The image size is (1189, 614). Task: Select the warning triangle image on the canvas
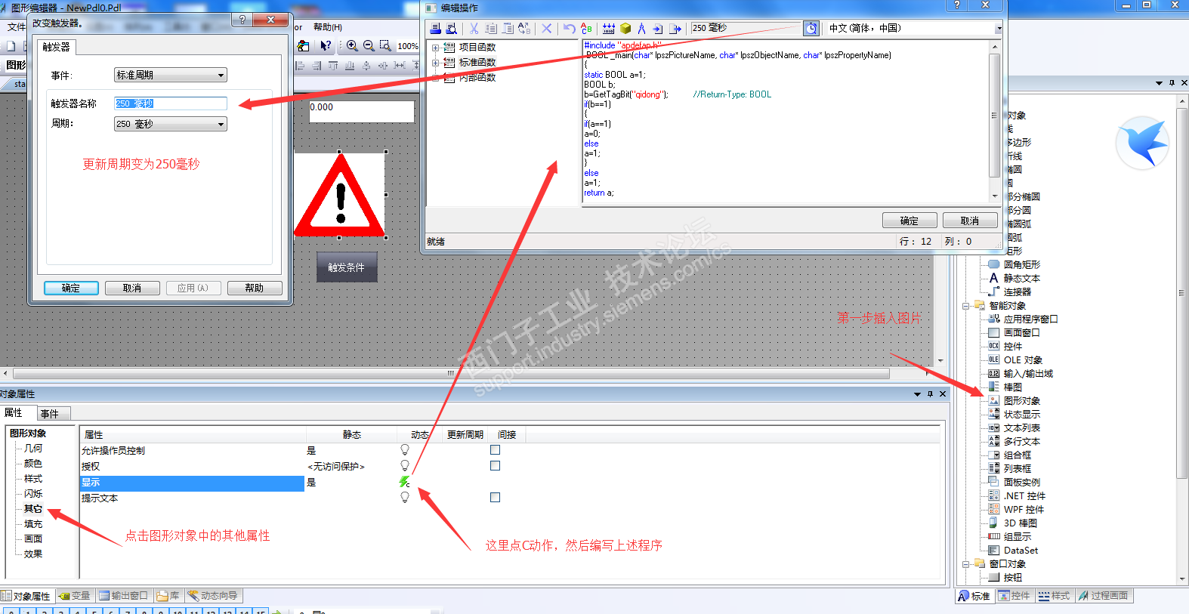pos(340,195)
